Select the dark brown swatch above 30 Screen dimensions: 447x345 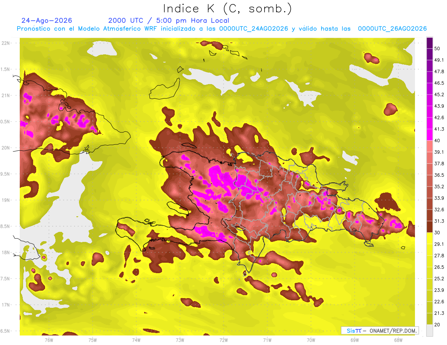point(429,226)
